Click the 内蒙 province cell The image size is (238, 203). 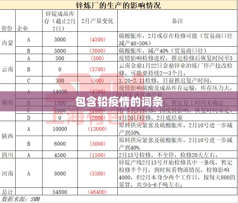click(7, 43)
